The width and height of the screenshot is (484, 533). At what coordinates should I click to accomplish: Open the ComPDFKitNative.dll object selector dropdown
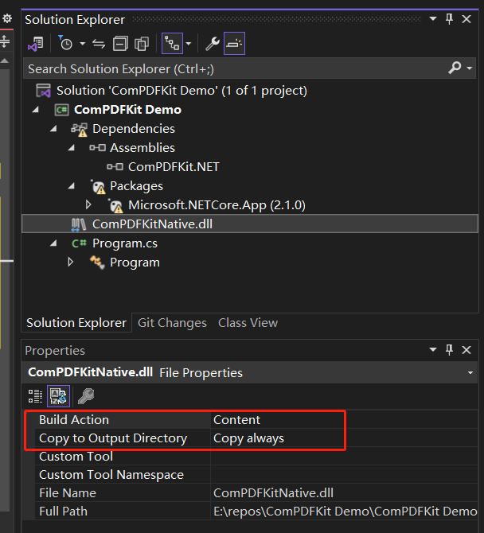(470, 372)
